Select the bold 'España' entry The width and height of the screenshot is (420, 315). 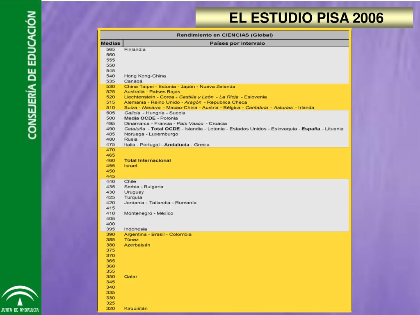click(311, 129)
